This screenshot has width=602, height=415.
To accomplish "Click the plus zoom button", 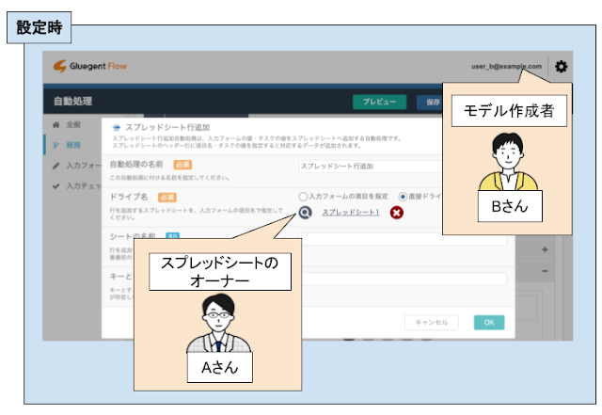I will click(x=545, y=249).
